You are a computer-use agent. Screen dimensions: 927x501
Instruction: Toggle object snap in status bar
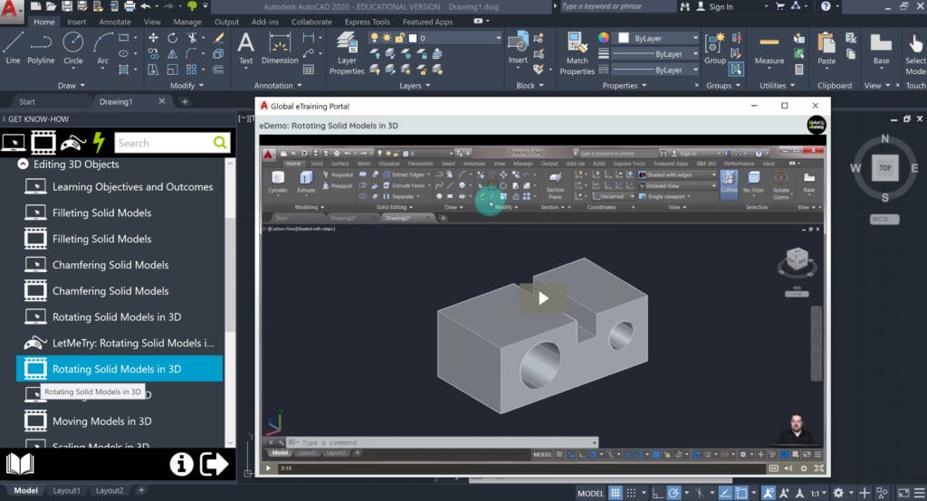pos(741,493)
